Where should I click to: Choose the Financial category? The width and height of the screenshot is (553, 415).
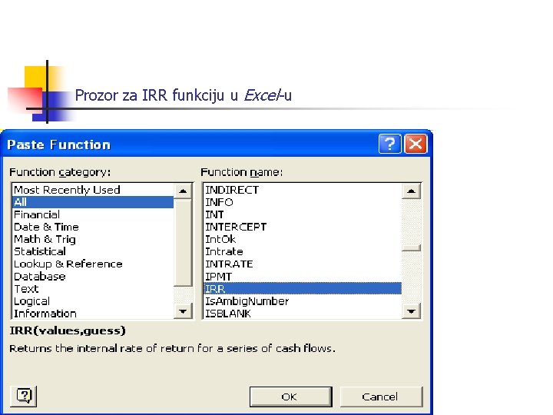point(94,214)
